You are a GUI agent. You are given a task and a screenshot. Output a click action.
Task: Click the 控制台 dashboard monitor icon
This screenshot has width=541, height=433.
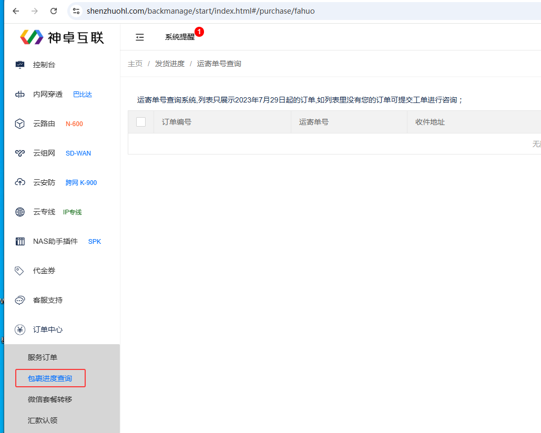pyautogui.click(x=20, y=65)
